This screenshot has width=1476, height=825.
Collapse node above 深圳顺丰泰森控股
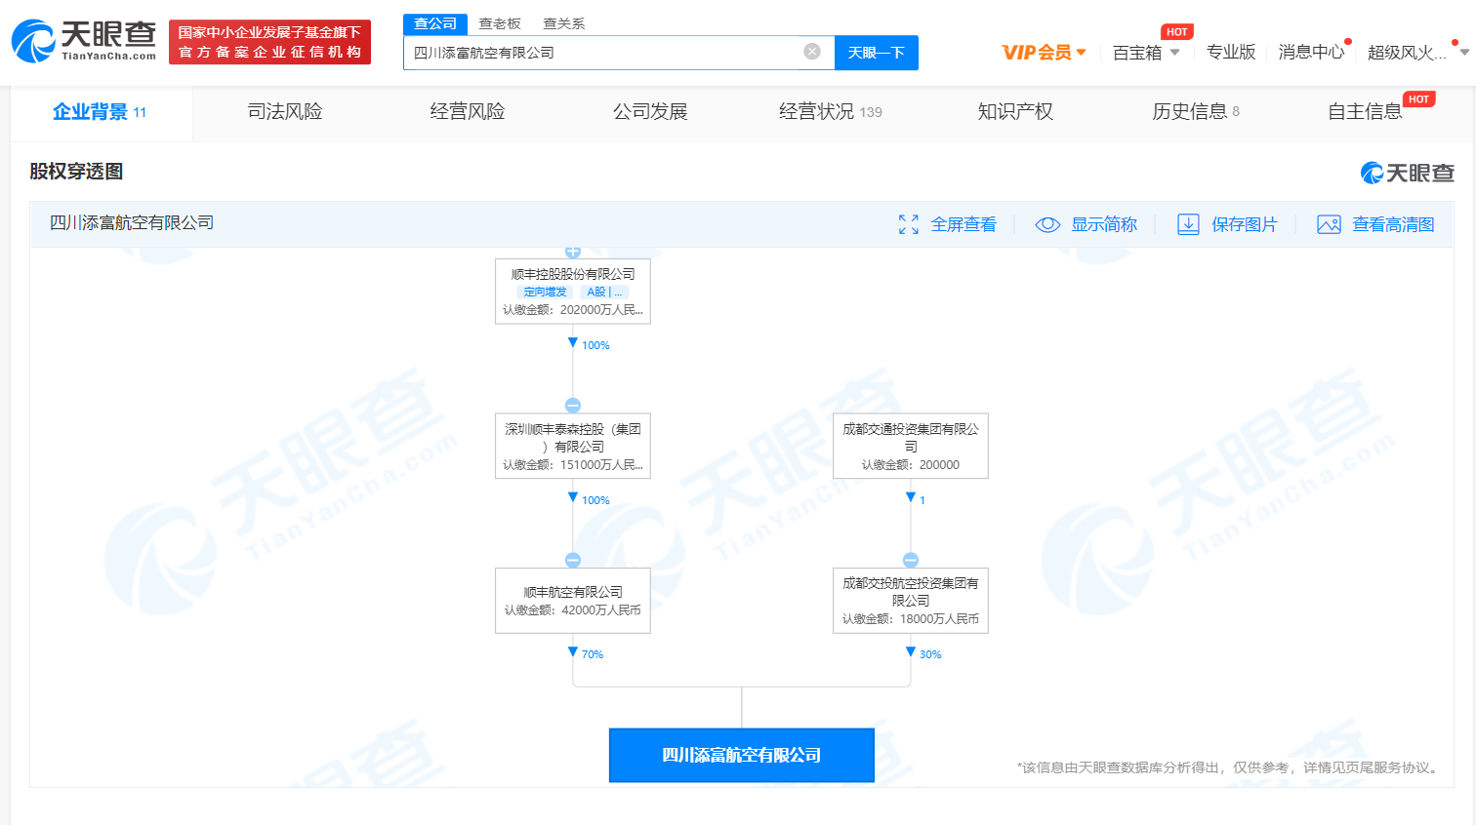click(573, 406)
